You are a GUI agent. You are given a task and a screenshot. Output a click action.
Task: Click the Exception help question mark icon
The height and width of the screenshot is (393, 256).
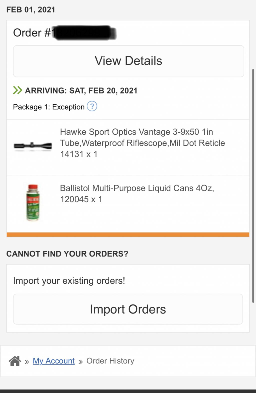click(x=92, y=106)
